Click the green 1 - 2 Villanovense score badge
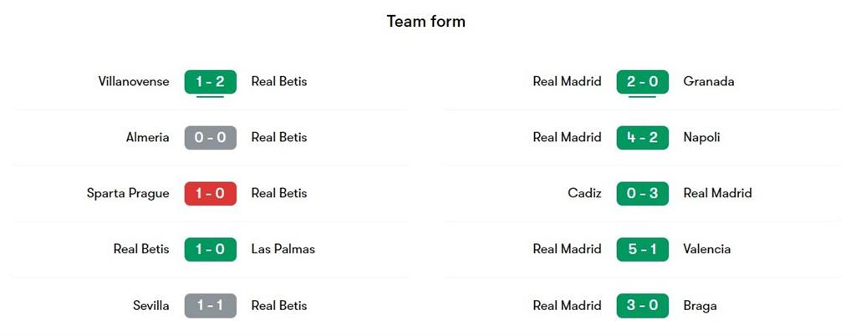Image resolution: width=856 pixels, height=336 pixels. 210,82
